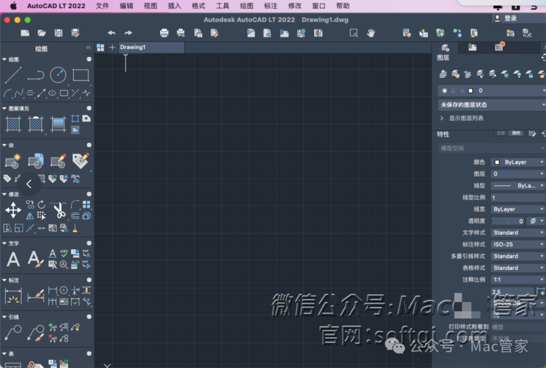This screenshot has width=546, height=368.
Task: Switch to the Drawing1 tab
Action: pyautogui.click(x=151, y=48)
